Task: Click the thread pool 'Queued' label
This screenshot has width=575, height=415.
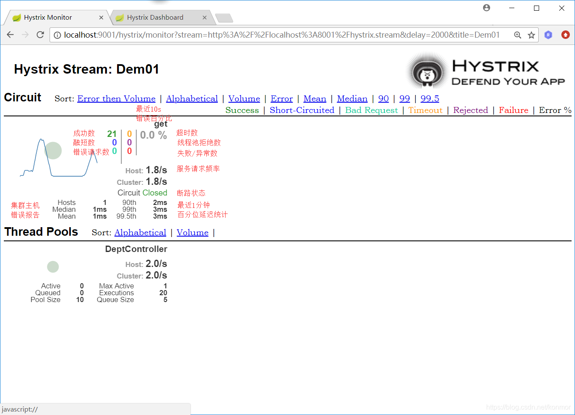Action: tap(48, 293)
